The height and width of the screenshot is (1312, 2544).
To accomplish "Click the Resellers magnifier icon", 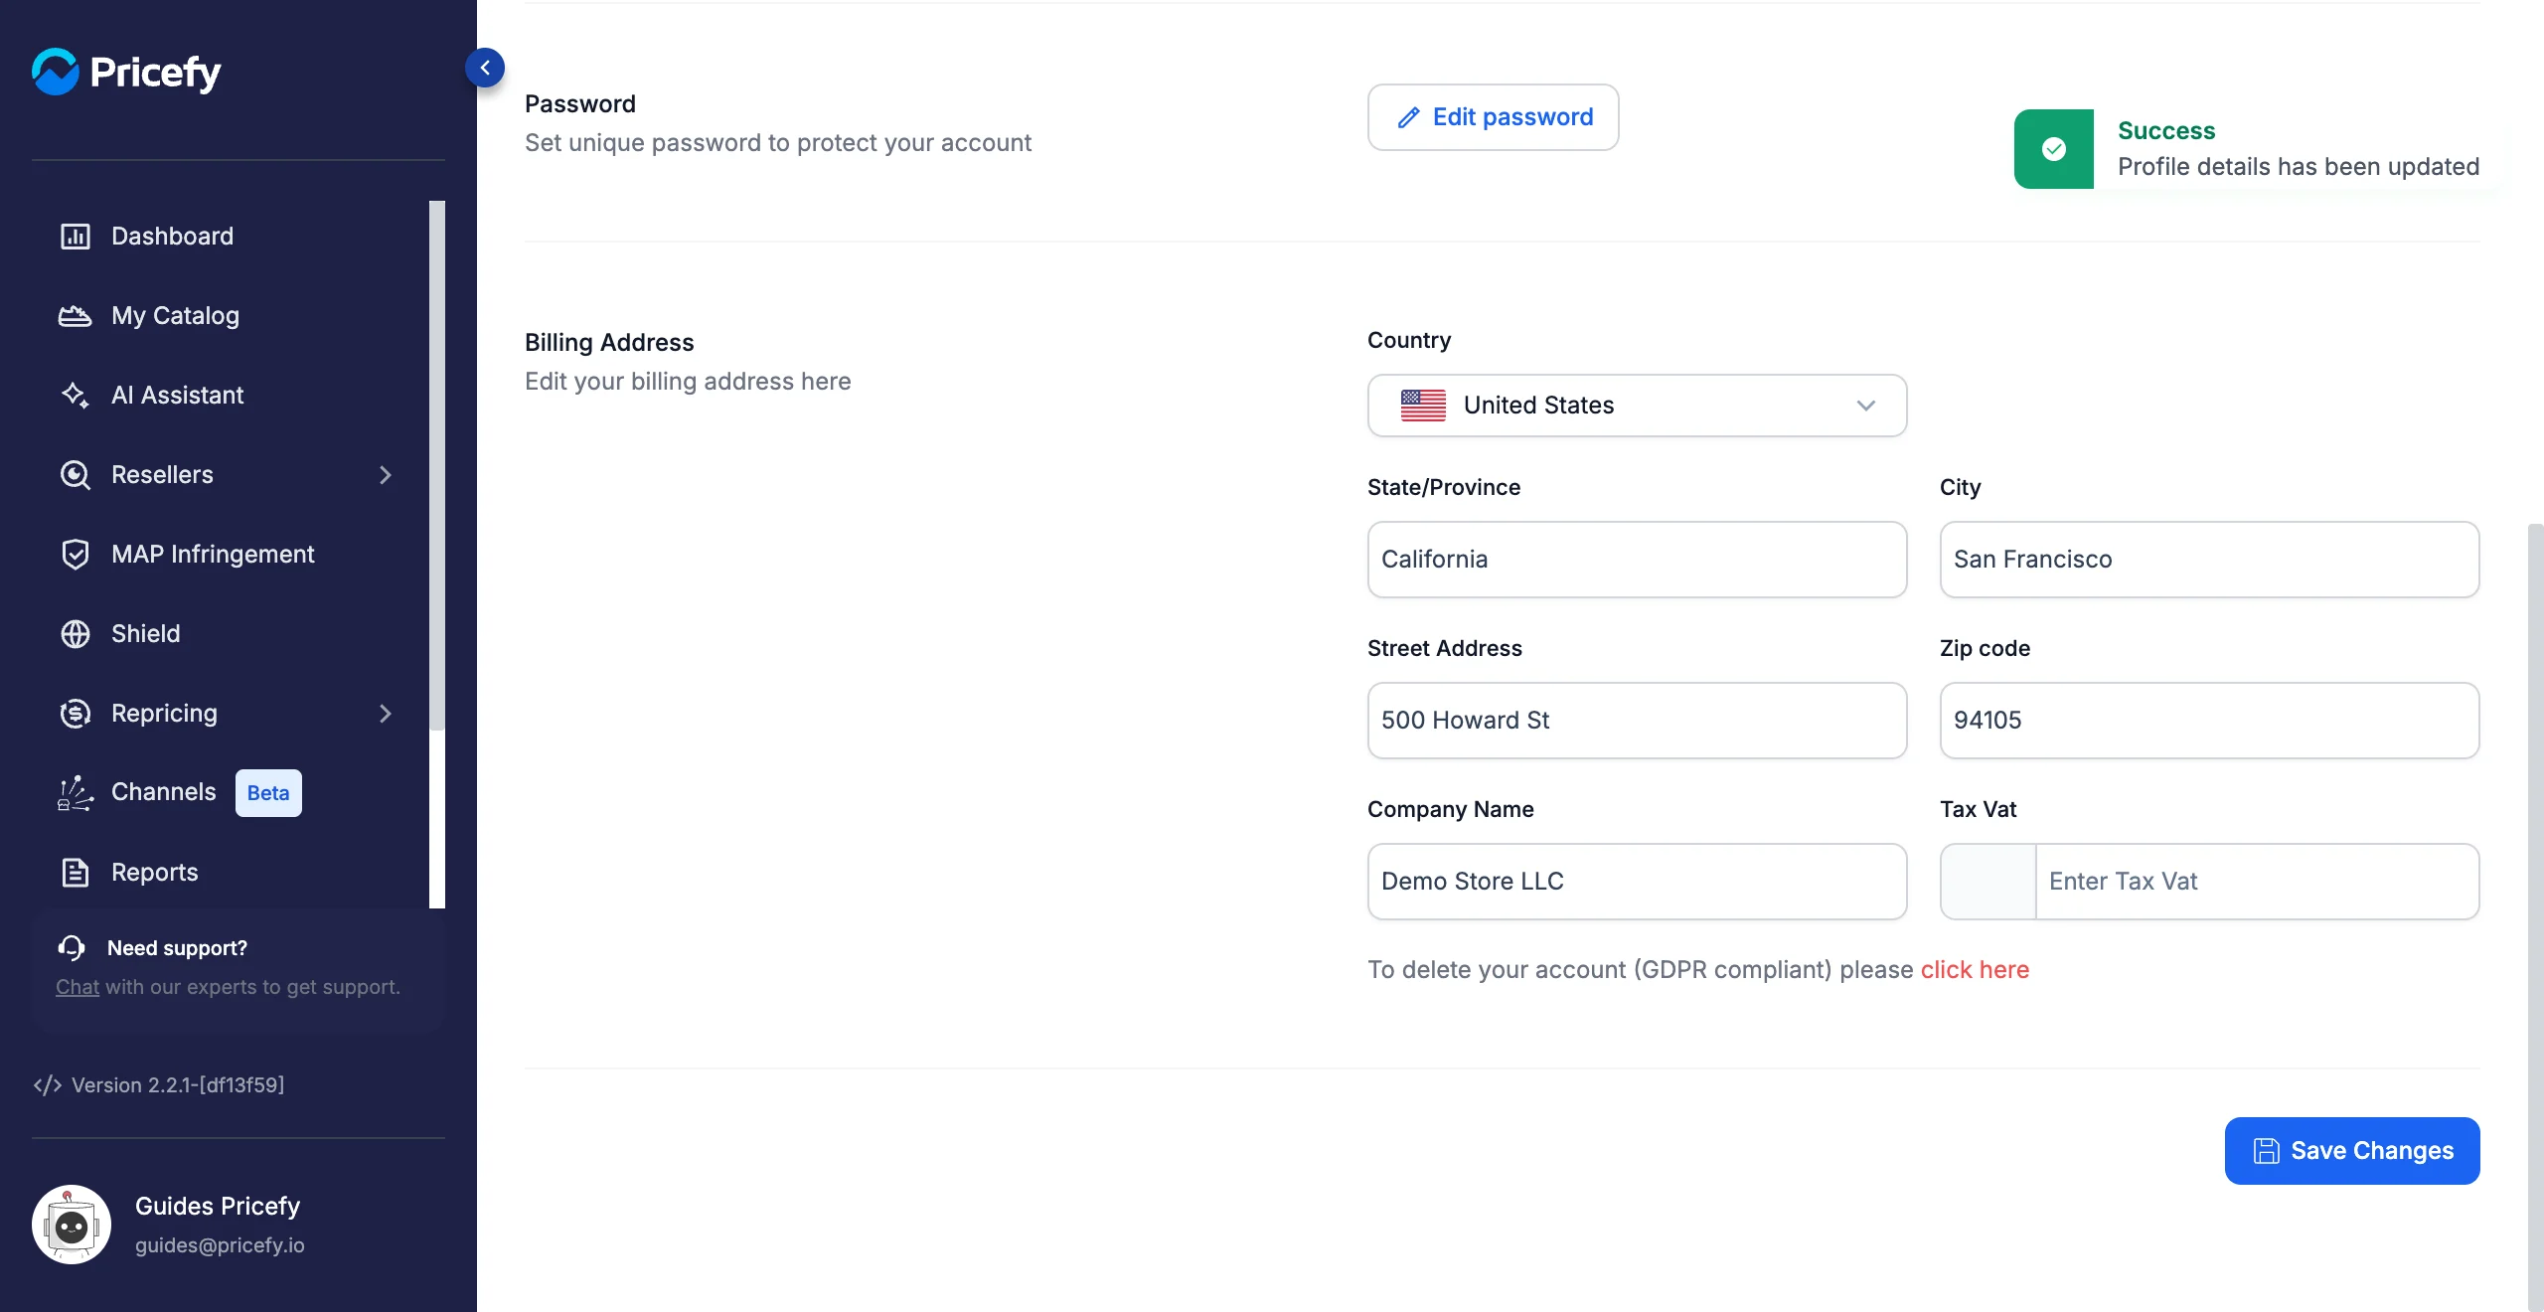I will 76,475.
